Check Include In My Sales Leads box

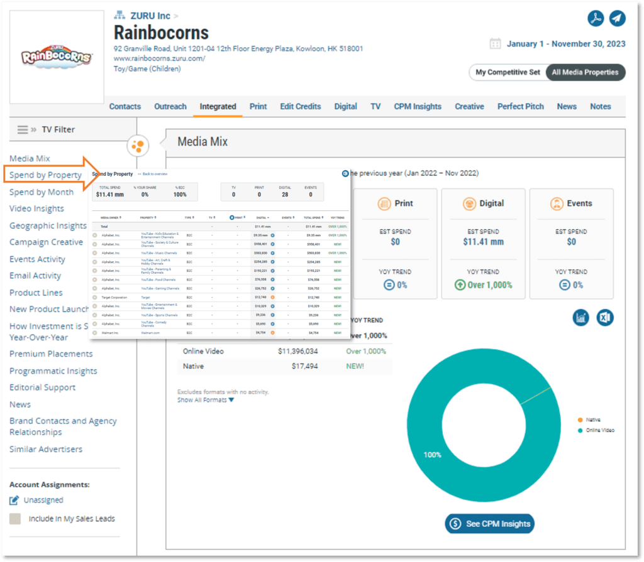coord(15,519)
